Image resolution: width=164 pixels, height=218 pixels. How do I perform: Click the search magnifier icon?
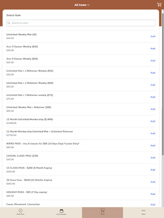[9, 23]
